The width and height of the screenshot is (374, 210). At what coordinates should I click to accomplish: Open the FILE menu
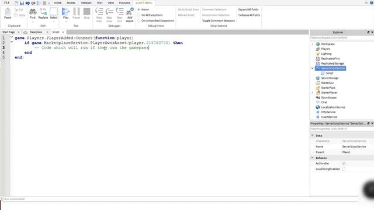pyautogui.click(x=6, y=3)
